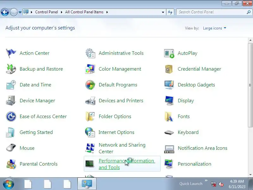
Task: Open the Action Center link
Action: [x=34, y=53]
